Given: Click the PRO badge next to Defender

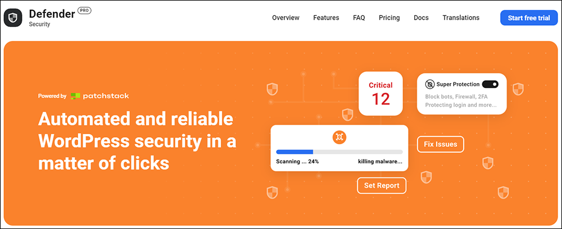Looking at the screenshot, I should click(x=85, y=11).
